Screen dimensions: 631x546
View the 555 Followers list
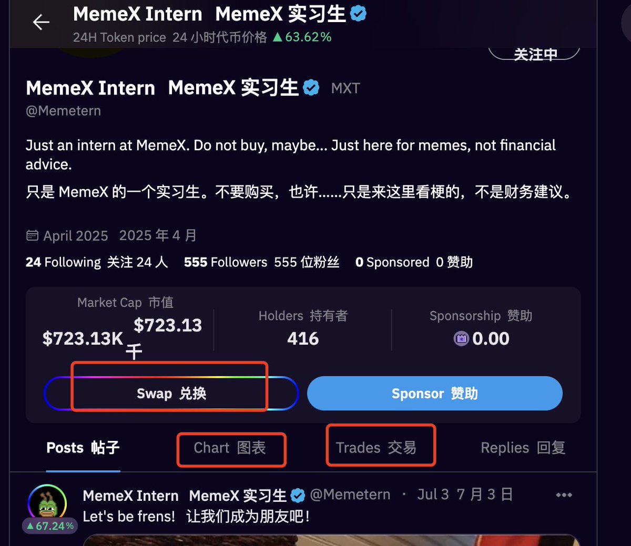pyautogui.click(x=261, y=262)
